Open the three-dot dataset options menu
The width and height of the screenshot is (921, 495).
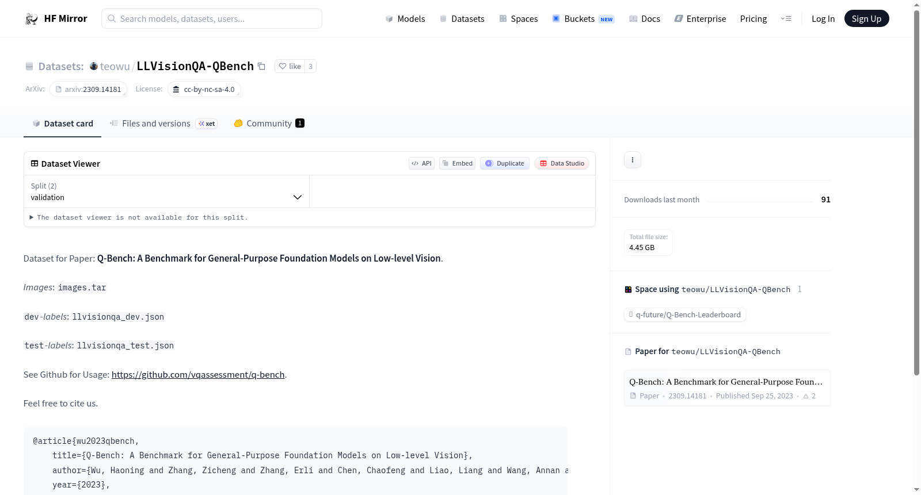click(x=633, y=160)
